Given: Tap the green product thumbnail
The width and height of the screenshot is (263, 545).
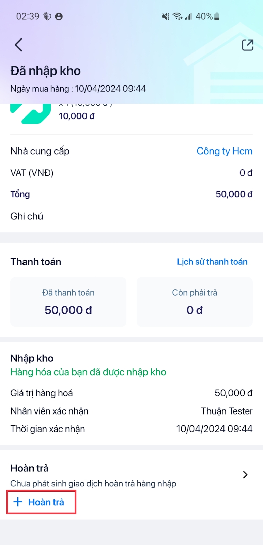Looking at the screenshot, I should tap(31, 114).
